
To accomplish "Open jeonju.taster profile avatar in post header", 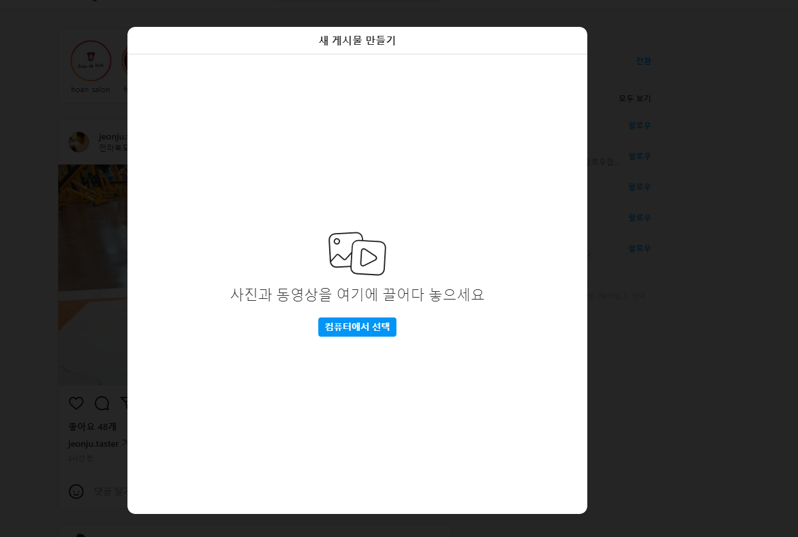I will (79, 142).
